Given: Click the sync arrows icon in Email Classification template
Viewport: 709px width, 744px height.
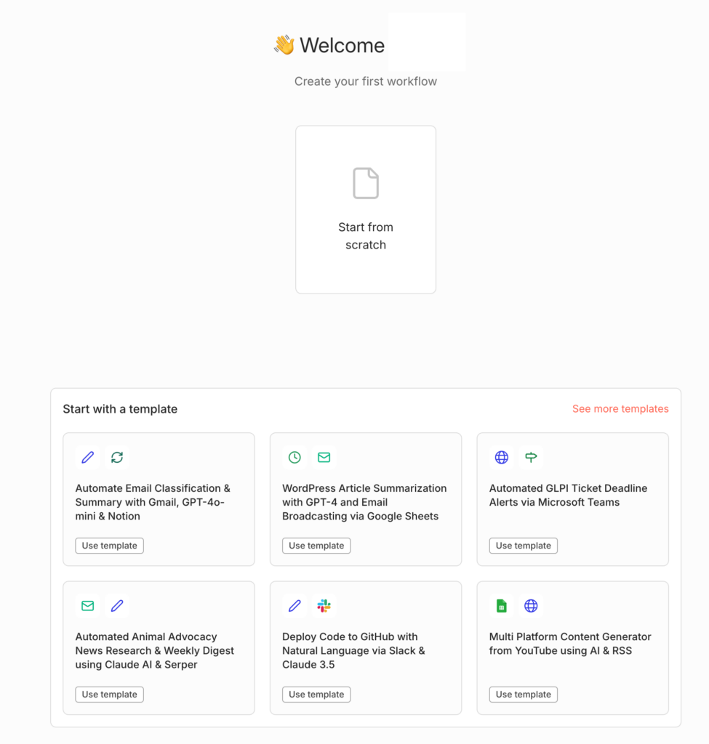Looking at the screenshot, I should coord(117,457).
